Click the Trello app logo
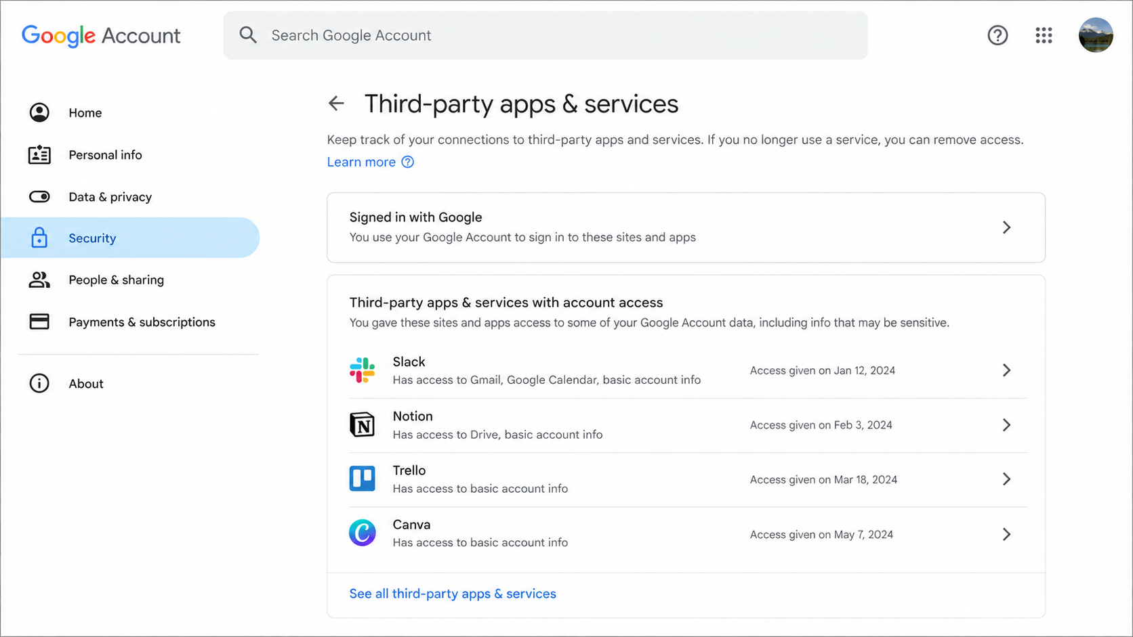The height and width of the screenshot is (637, 1133). coord(363,479)
